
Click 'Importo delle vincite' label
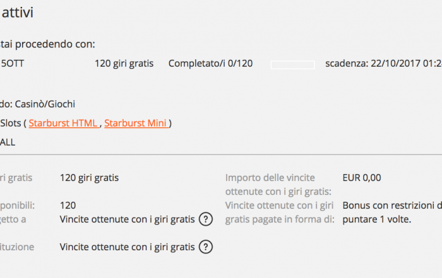(270, 178)
